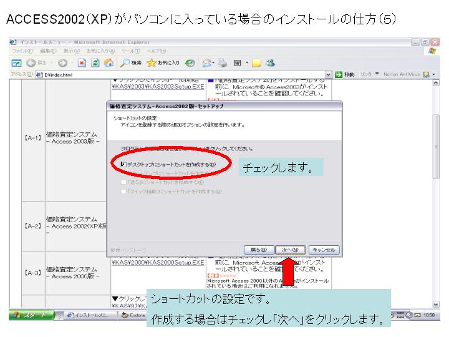The width and height of the screenshot is (449, 337).
Task: Click the Print icon in toolbar
Action: pos(223,63)
